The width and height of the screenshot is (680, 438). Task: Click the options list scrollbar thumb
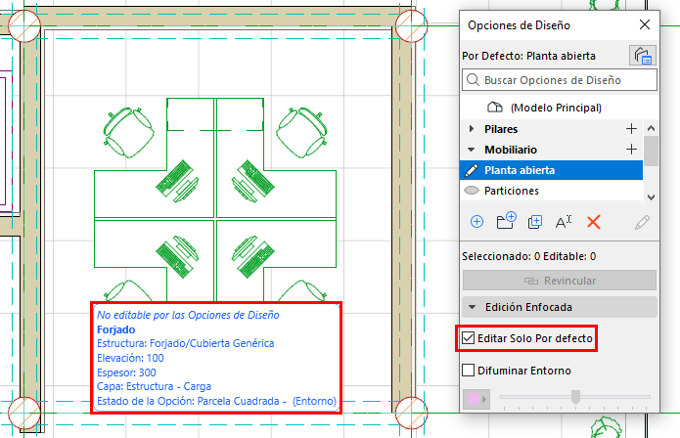coord(651,152)
